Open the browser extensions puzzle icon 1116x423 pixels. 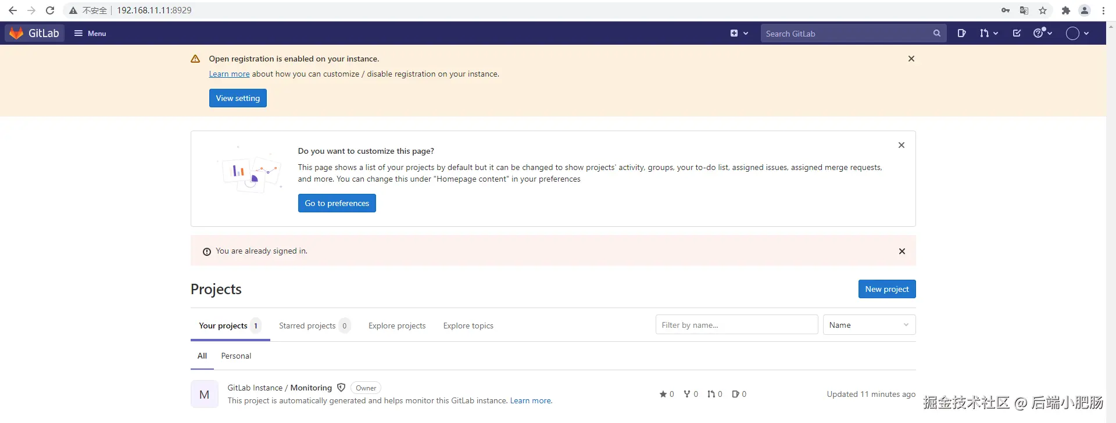tap(1066, 10)
